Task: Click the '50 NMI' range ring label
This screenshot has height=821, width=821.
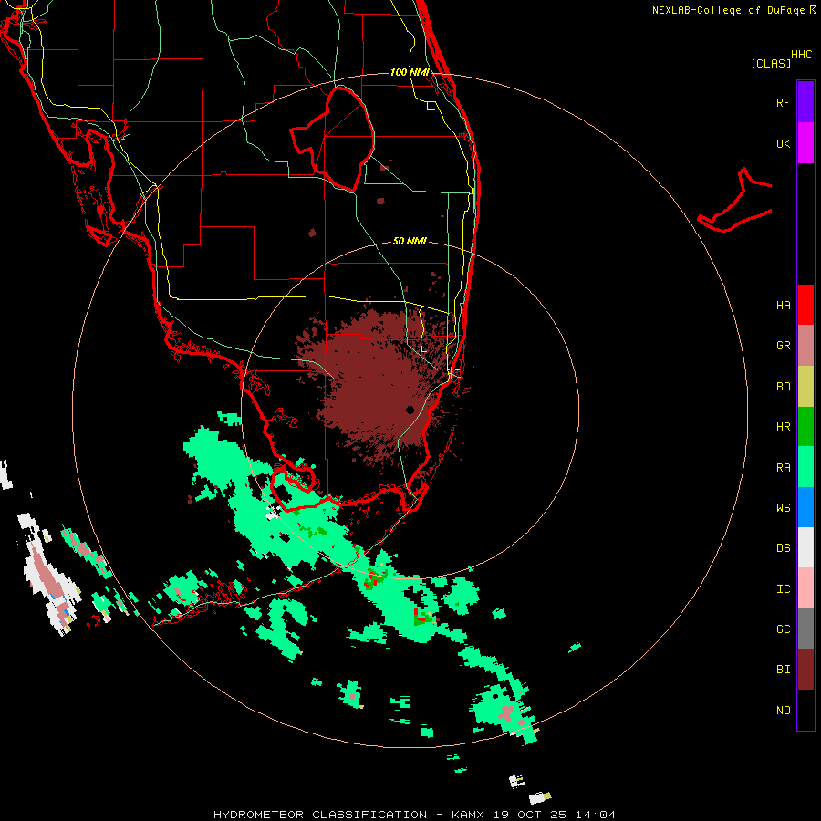Action: [410, 241]
